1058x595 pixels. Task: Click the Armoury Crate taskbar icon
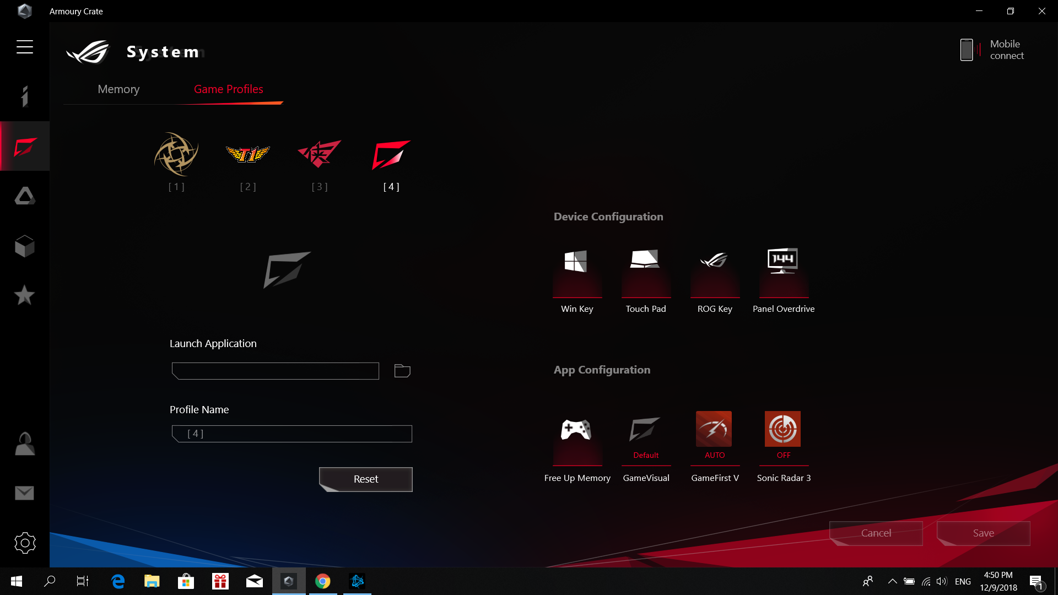(289, 581)
